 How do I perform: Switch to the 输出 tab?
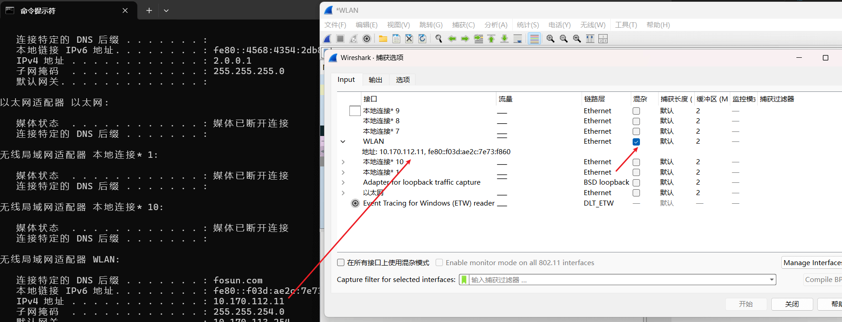tap(375, 80)
